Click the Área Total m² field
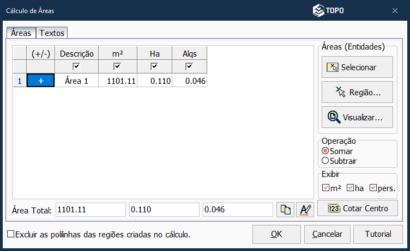The width and height of the screenshot is (410, 251). pyautogui.click(x=90, y=210)
